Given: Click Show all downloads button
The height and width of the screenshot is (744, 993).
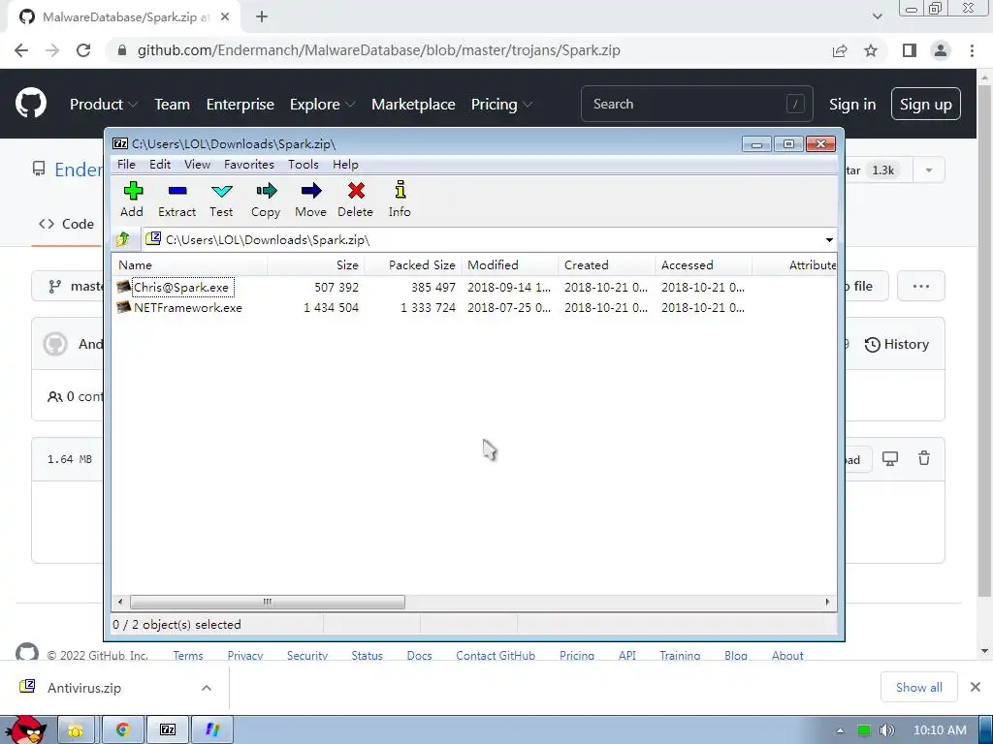Looking at the screenshot, I should tap(919, 687).
